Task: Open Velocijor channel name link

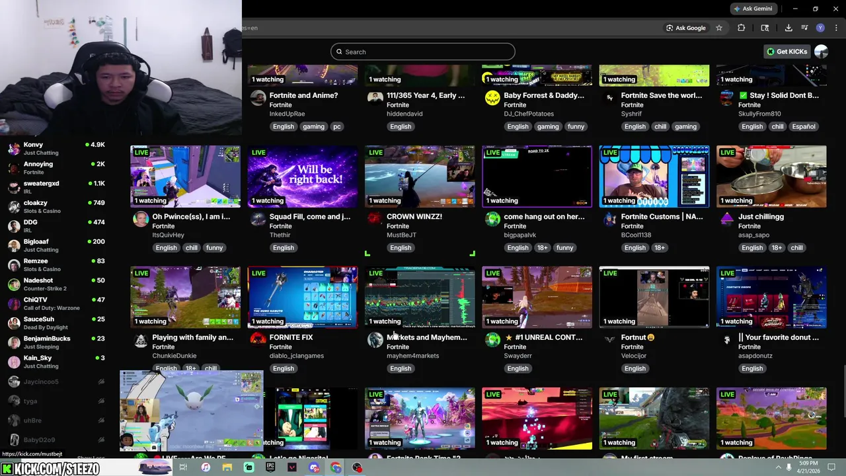Action: (634, 356)
